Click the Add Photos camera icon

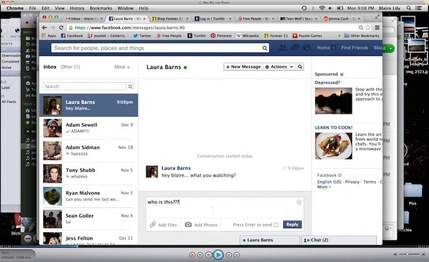(x=188, y=225)
